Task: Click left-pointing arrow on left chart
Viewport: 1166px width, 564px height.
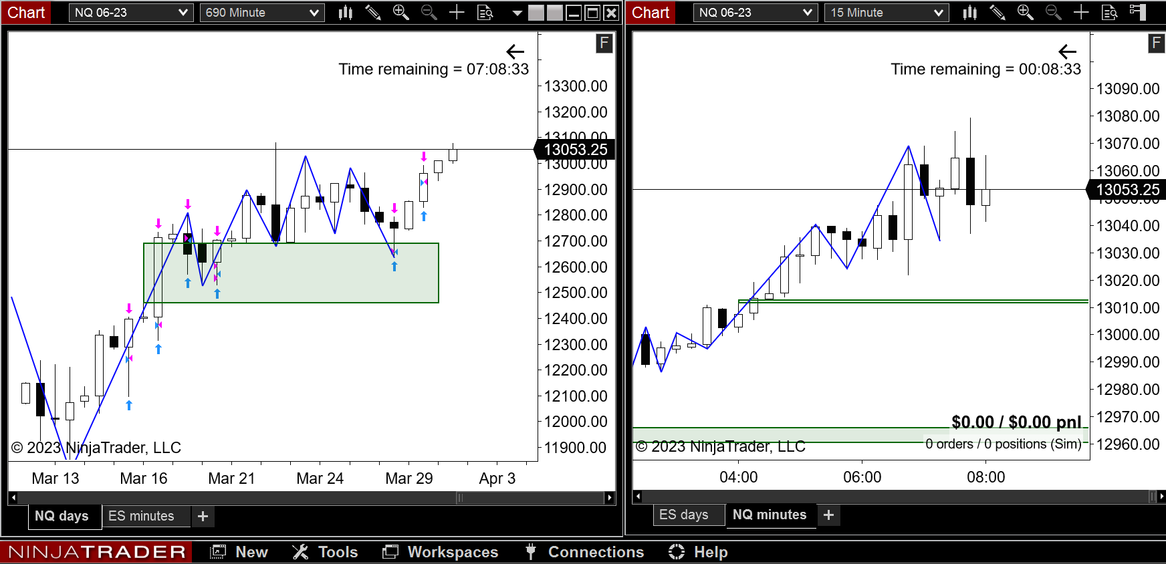Action: (x=515, y=51)
